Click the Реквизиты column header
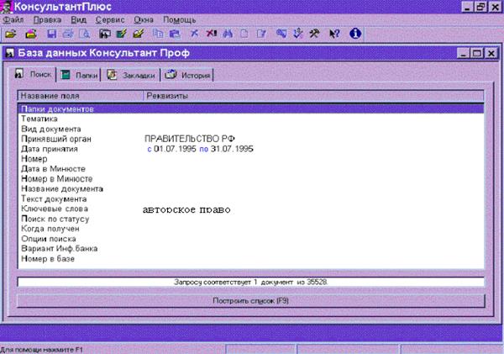Viewport: 504px width, 354px height. point(313,96)
